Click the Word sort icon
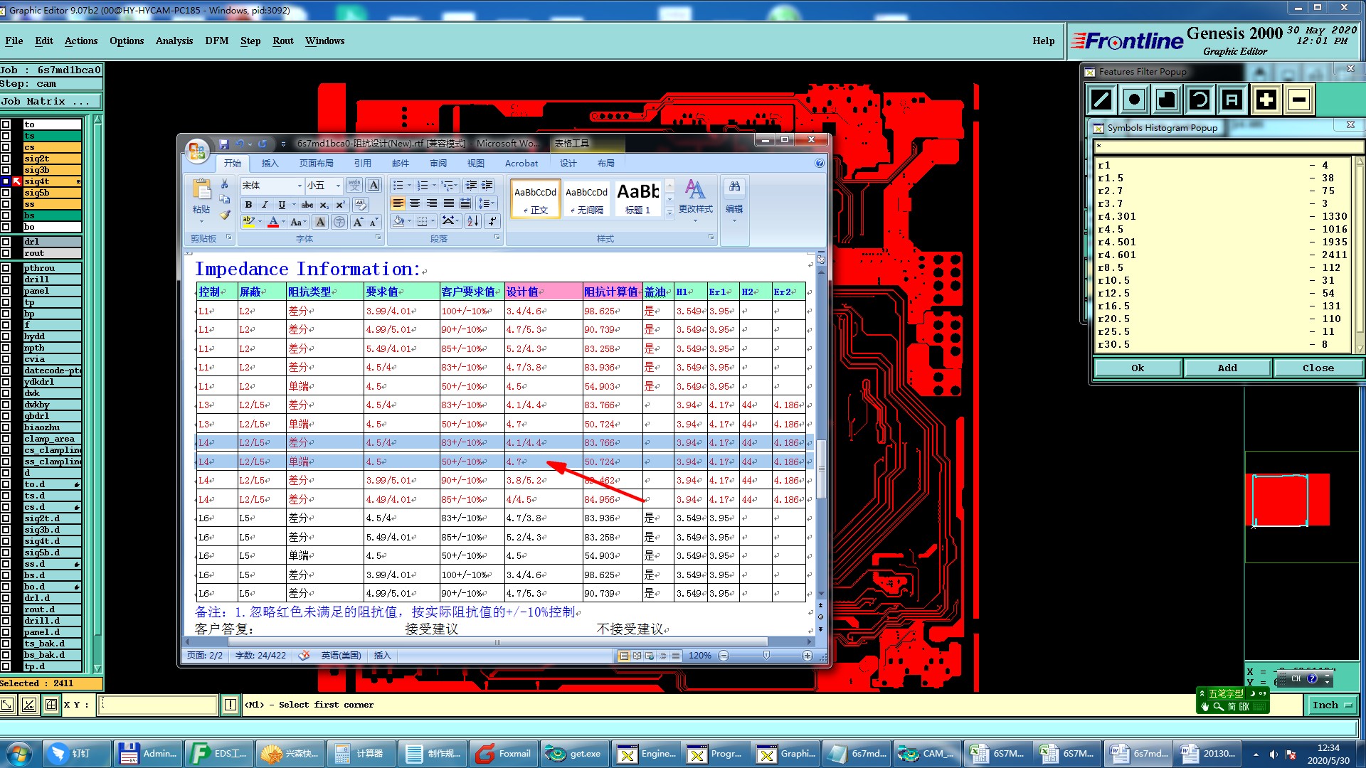 (472, 222)
